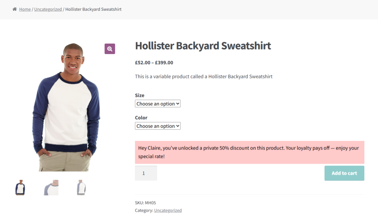Open the Color dropdown
Screen dimensions: 378x217
[158, 126]
